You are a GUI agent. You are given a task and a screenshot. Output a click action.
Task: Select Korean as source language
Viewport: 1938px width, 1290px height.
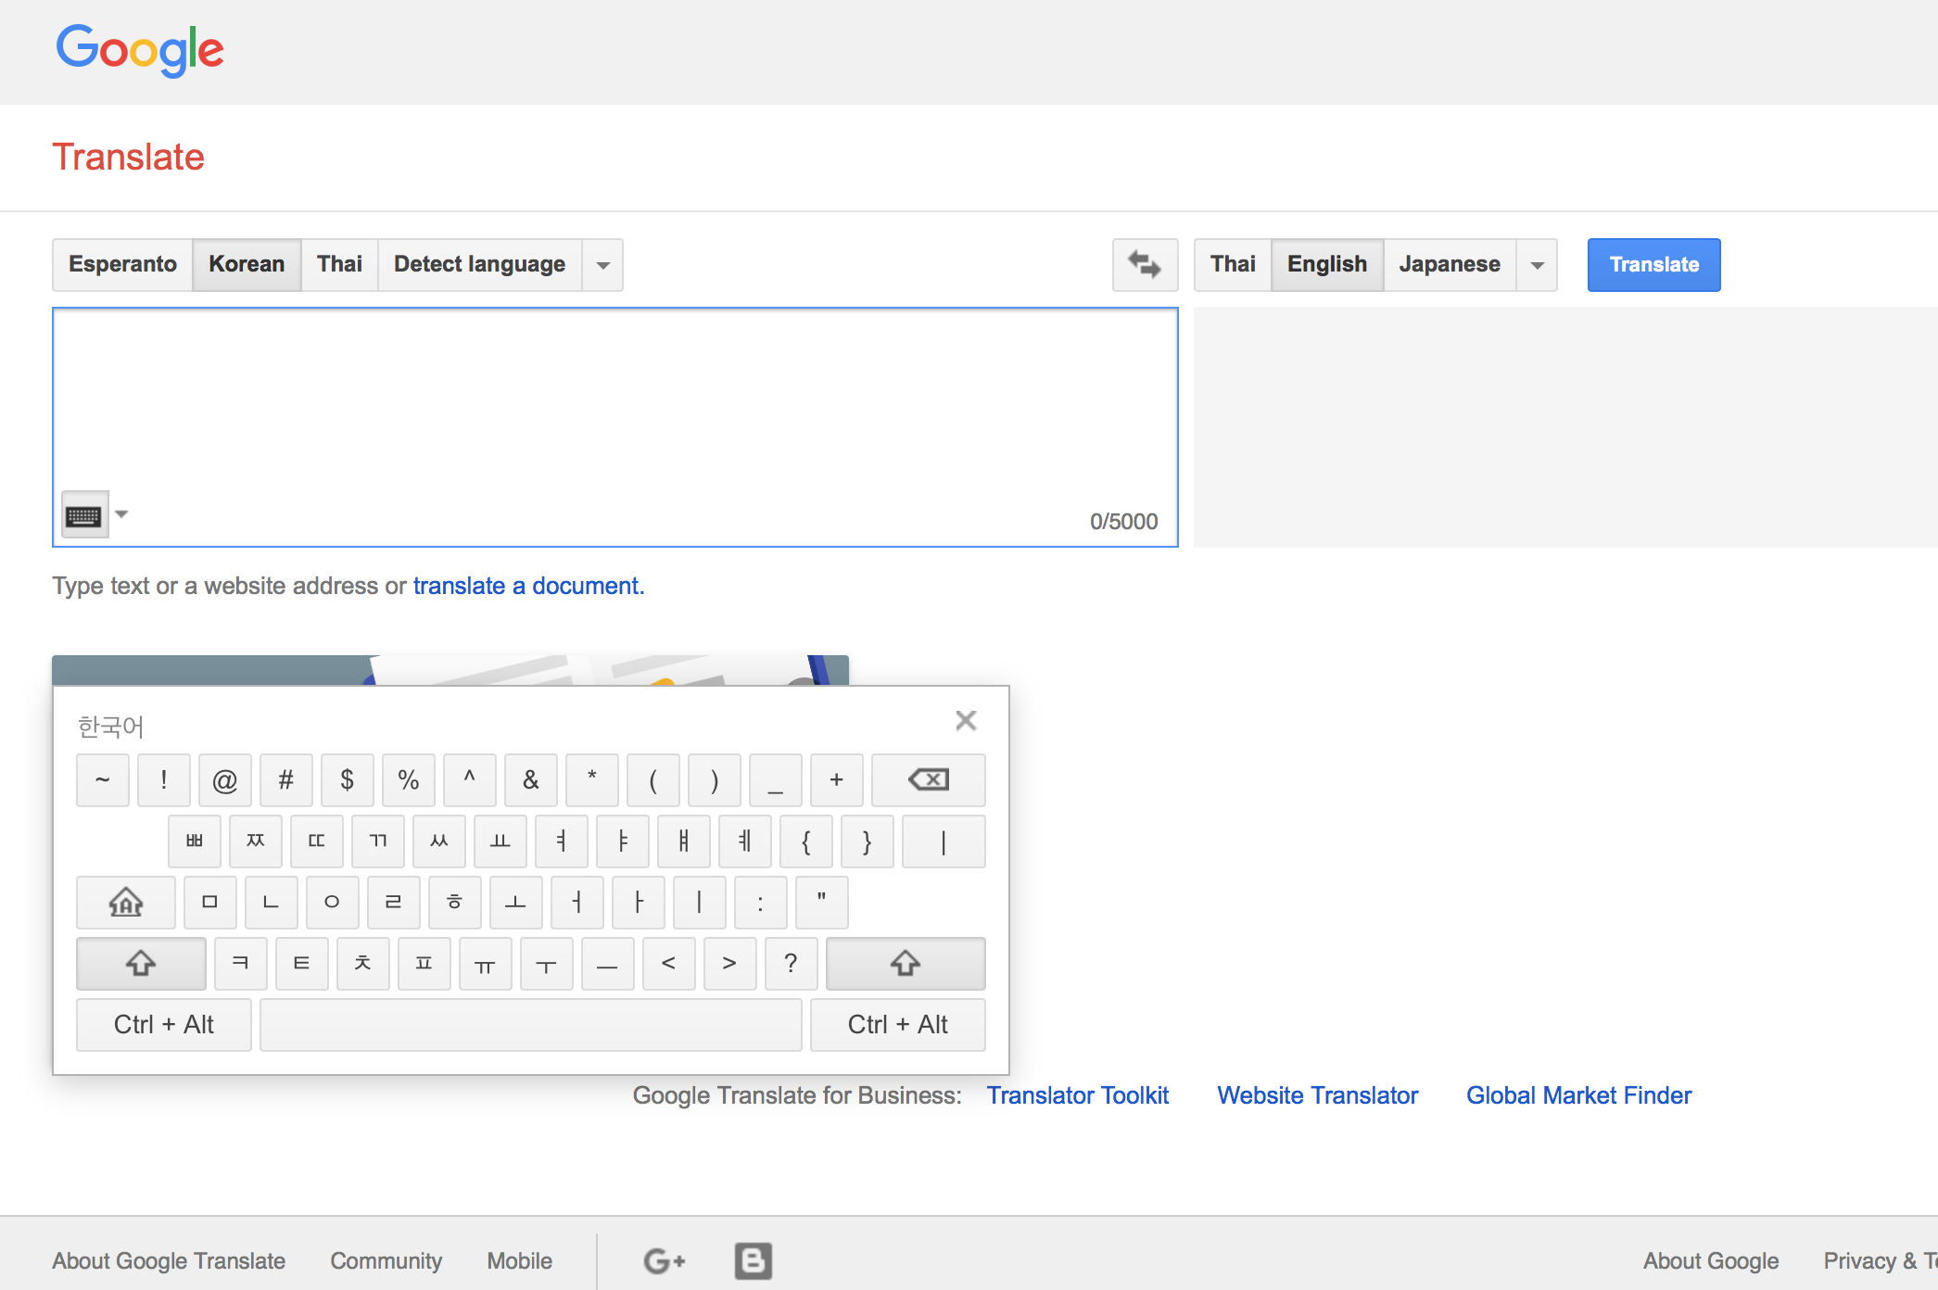[x=247, y=265]
